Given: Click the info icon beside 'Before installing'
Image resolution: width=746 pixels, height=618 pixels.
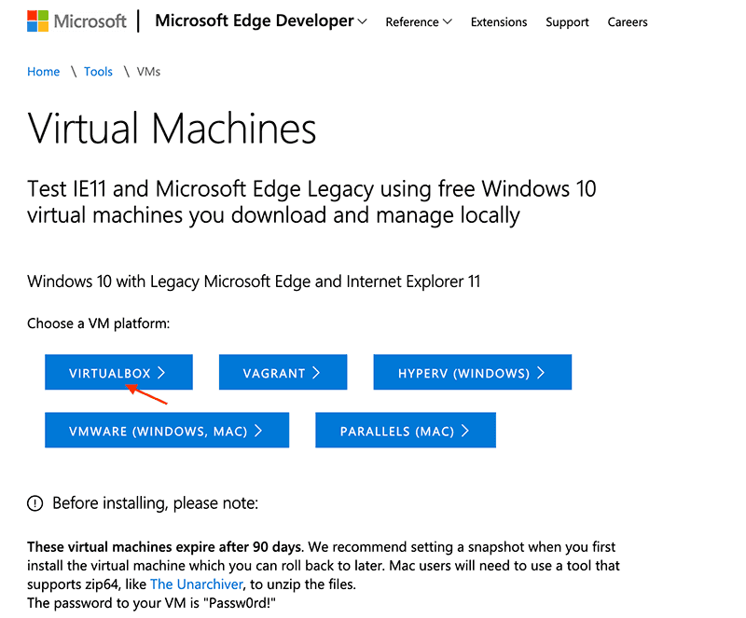Looking at the screenshot, I should (35, 502).
